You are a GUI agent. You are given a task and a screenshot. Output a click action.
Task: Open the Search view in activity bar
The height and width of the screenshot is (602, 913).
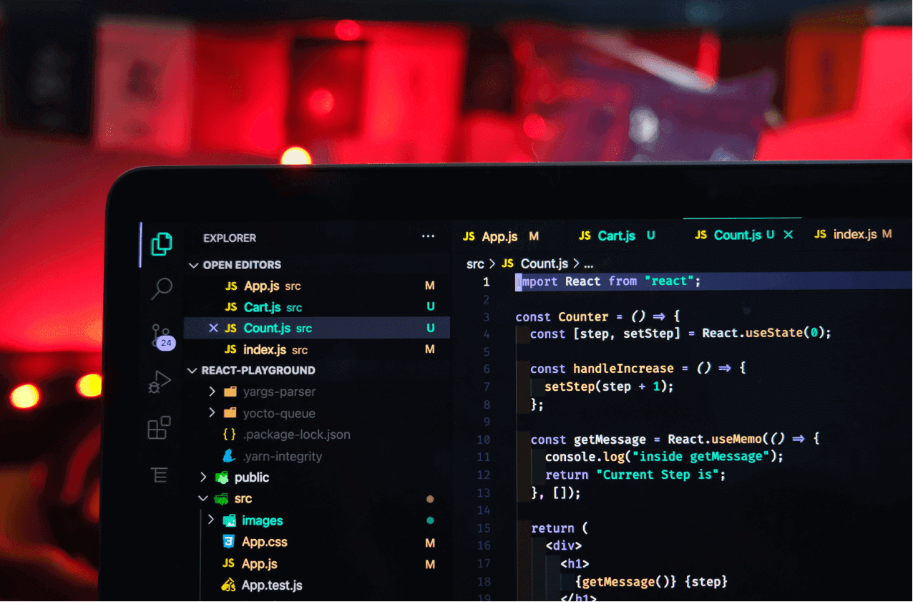pyautogui.click(x=162, y=288)
